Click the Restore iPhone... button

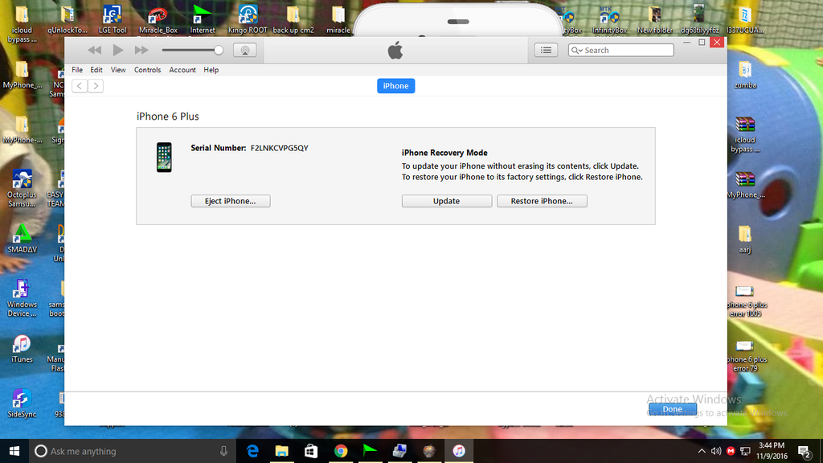click(542, 201)
